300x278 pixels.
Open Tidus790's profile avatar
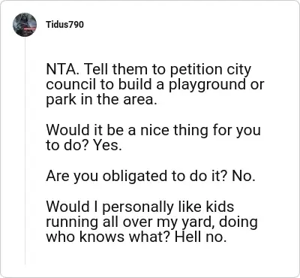point(25,25)
